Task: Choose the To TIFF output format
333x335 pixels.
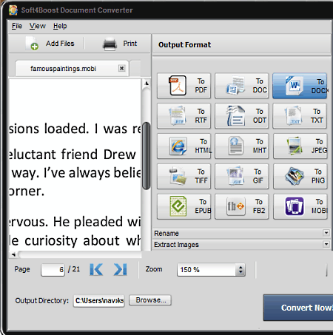Action: click(184, 176)
